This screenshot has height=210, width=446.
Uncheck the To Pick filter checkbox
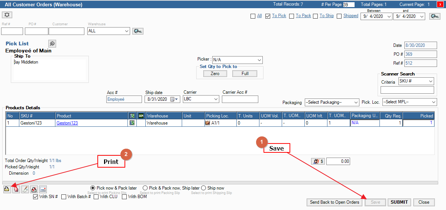coord(268,16)
